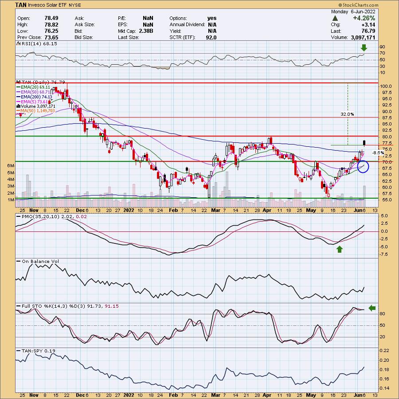Select the TAN ticker symbol in the title
This screenshot has width=399, height=399.
pos(20,5)
